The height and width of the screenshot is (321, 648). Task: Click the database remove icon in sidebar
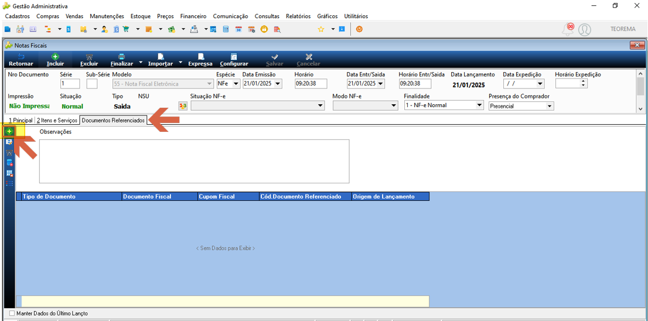[x=9, y=162]
